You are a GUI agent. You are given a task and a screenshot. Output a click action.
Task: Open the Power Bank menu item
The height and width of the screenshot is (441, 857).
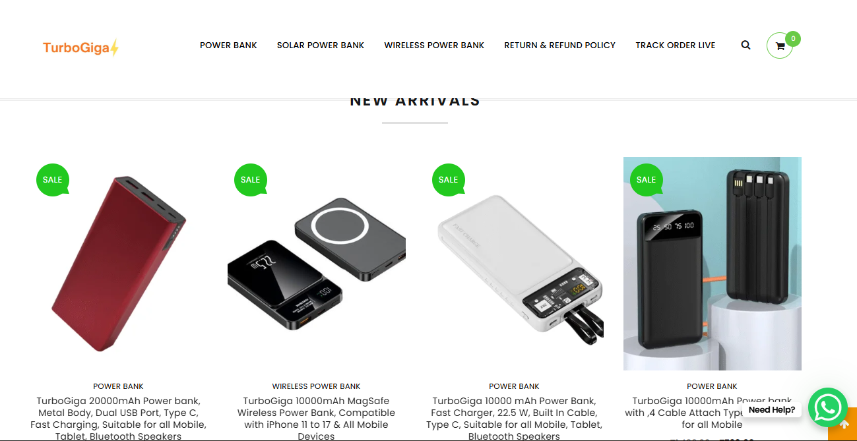click(228, 45)
